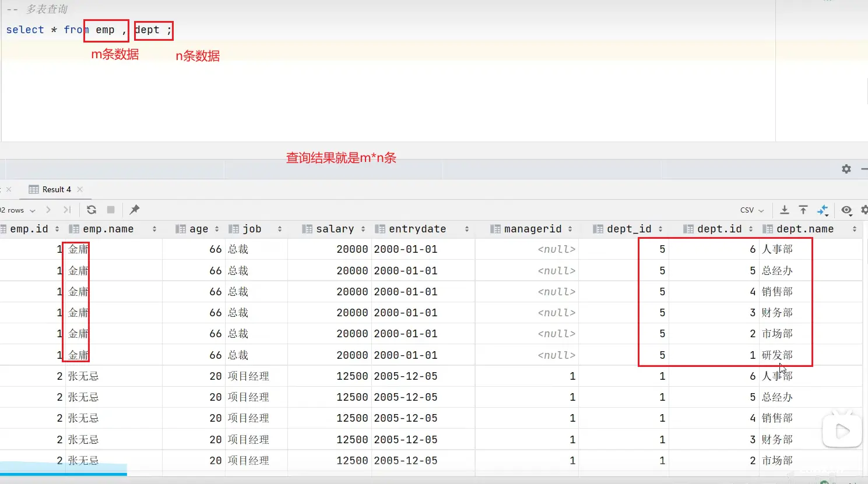Open compare data blue arrows icon
Screen dimensions: 868x484
click(823, 210)
